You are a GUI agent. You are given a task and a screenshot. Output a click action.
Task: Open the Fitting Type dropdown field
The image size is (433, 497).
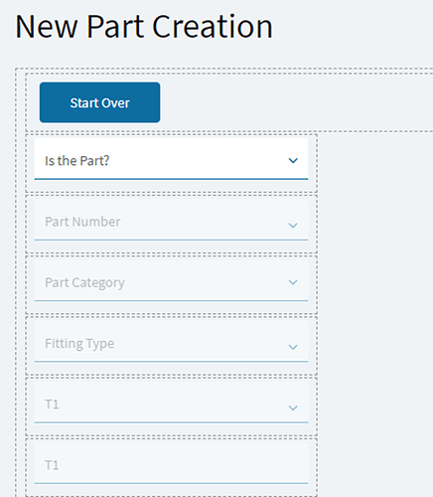click(x=171, y=342)
